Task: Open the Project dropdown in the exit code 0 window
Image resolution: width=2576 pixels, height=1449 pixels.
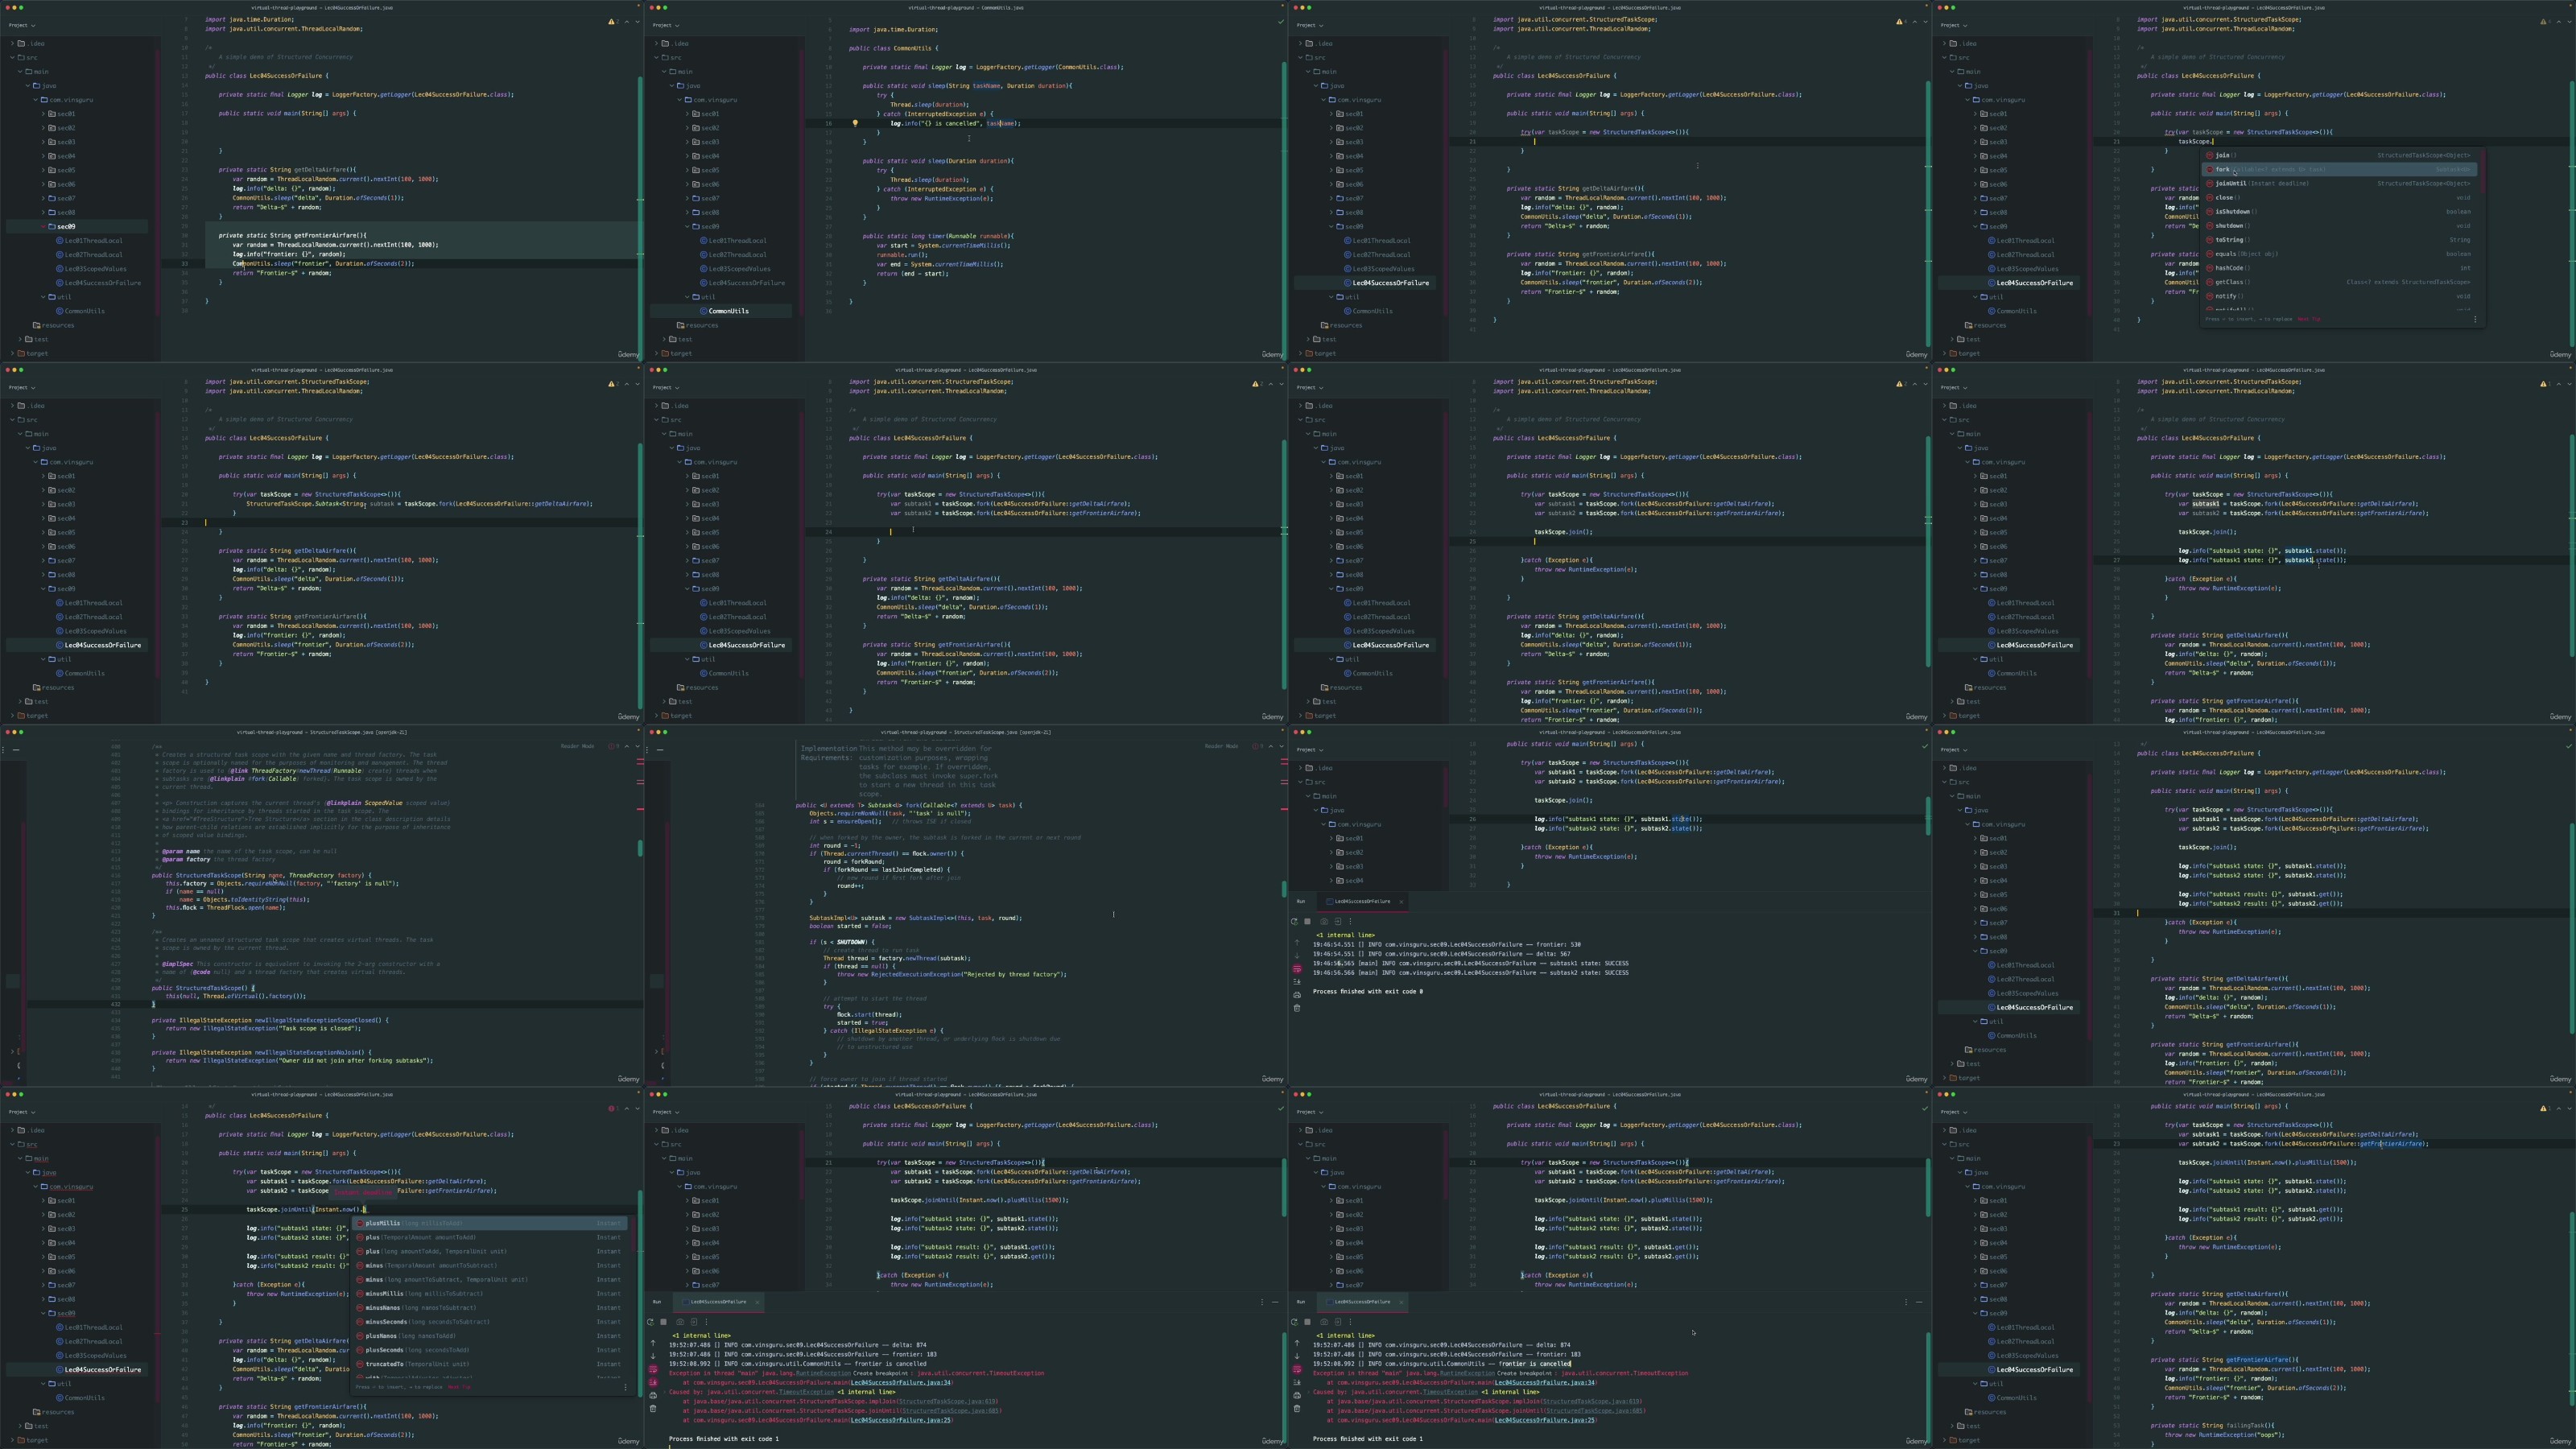Action: (1310, 749)
